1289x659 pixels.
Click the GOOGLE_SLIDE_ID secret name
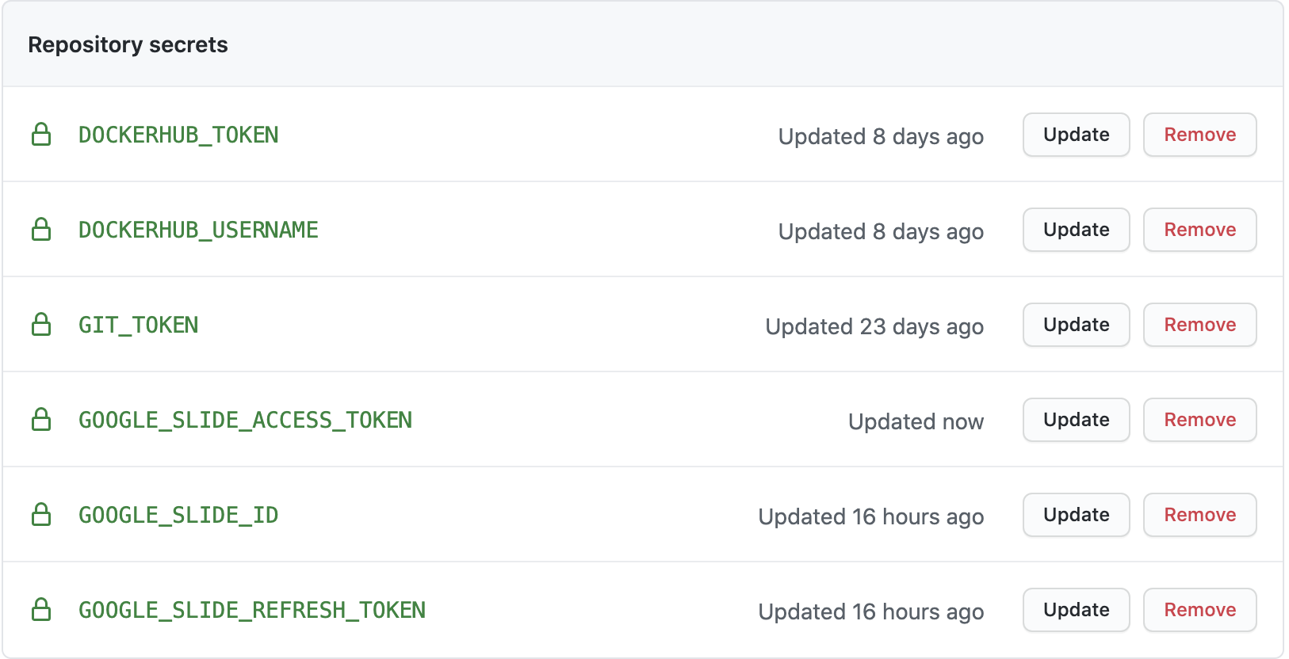click(178, 515)
